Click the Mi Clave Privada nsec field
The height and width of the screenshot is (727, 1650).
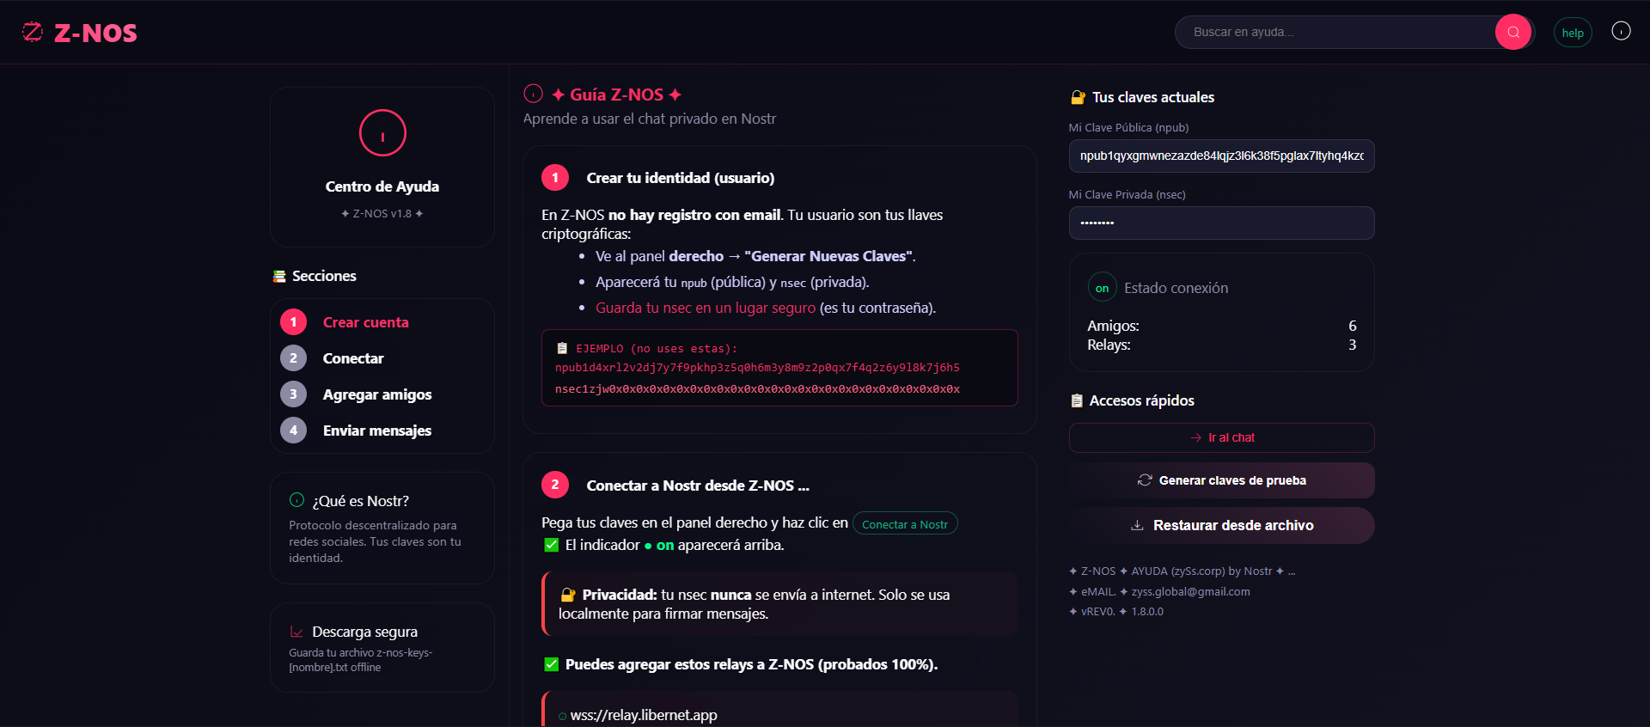pyautogui.click(x=1221, y=223)
